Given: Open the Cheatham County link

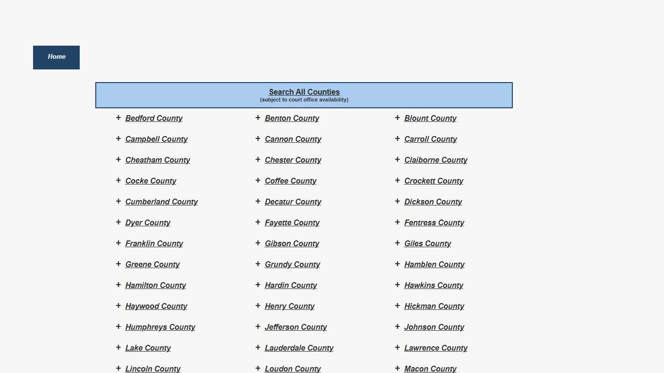Looking at the screenshot, I should pos(157,160).
